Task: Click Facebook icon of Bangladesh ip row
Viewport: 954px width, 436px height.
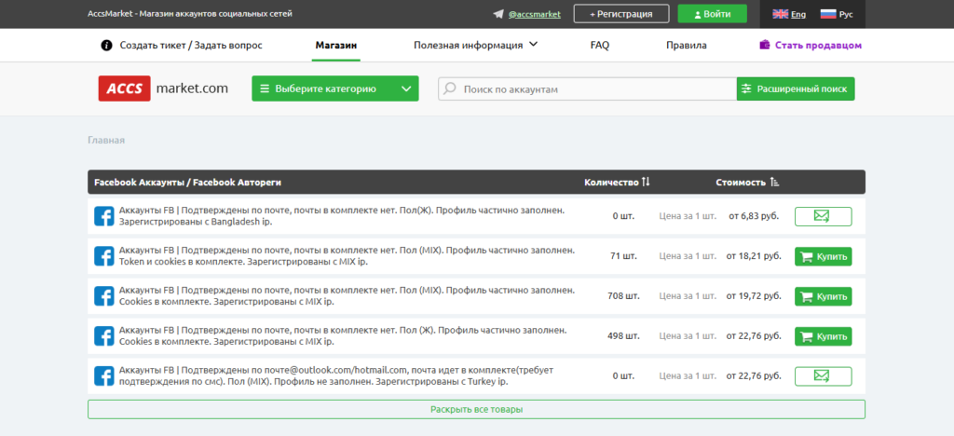Action: 104,216
